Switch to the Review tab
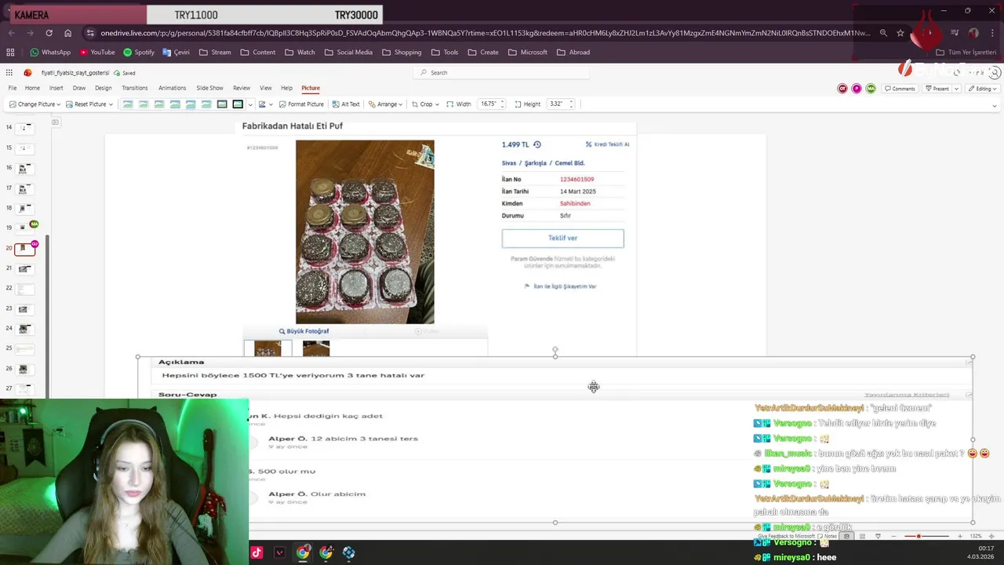Image resolution: width=1004 pixels, height=565 pixels. point(242,88)
